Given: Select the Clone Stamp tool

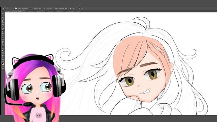Looking at the screenshot, I should (3, 33).
